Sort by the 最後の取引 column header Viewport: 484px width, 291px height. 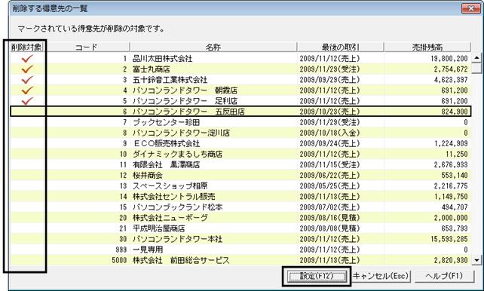(x=340, y=47)
